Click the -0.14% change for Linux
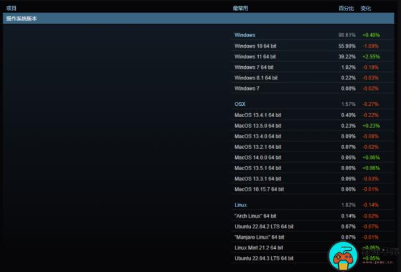Viewport: 401px width, 272px height. 371,205
